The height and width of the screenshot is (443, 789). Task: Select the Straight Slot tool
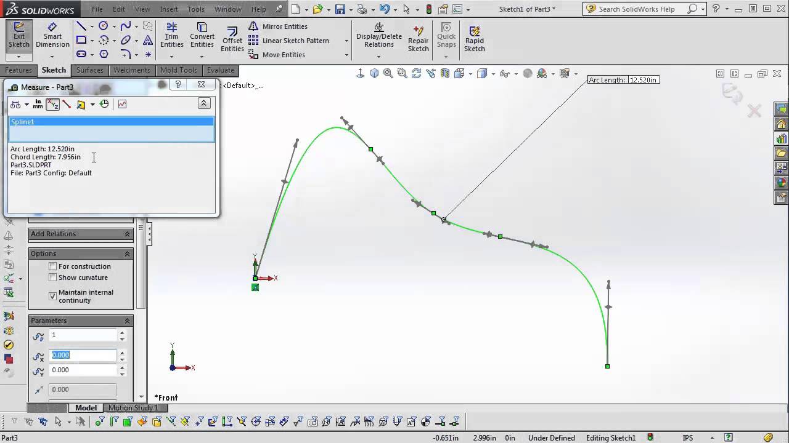(x=81, y=54)
